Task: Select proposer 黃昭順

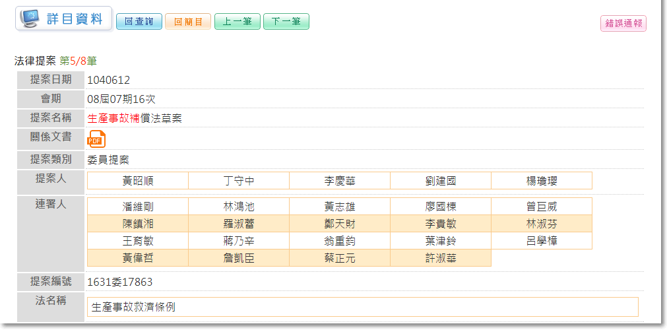Action: 138,181
